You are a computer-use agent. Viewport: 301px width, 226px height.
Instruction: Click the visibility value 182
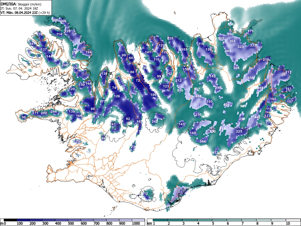213,77
